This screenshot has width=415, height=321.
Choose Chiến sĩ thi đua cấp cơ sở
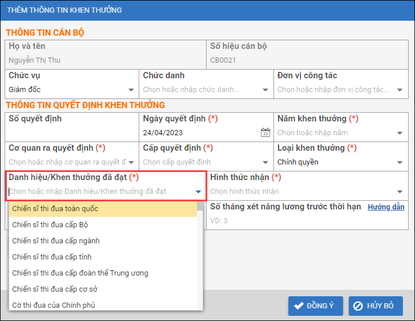point(102,289)
